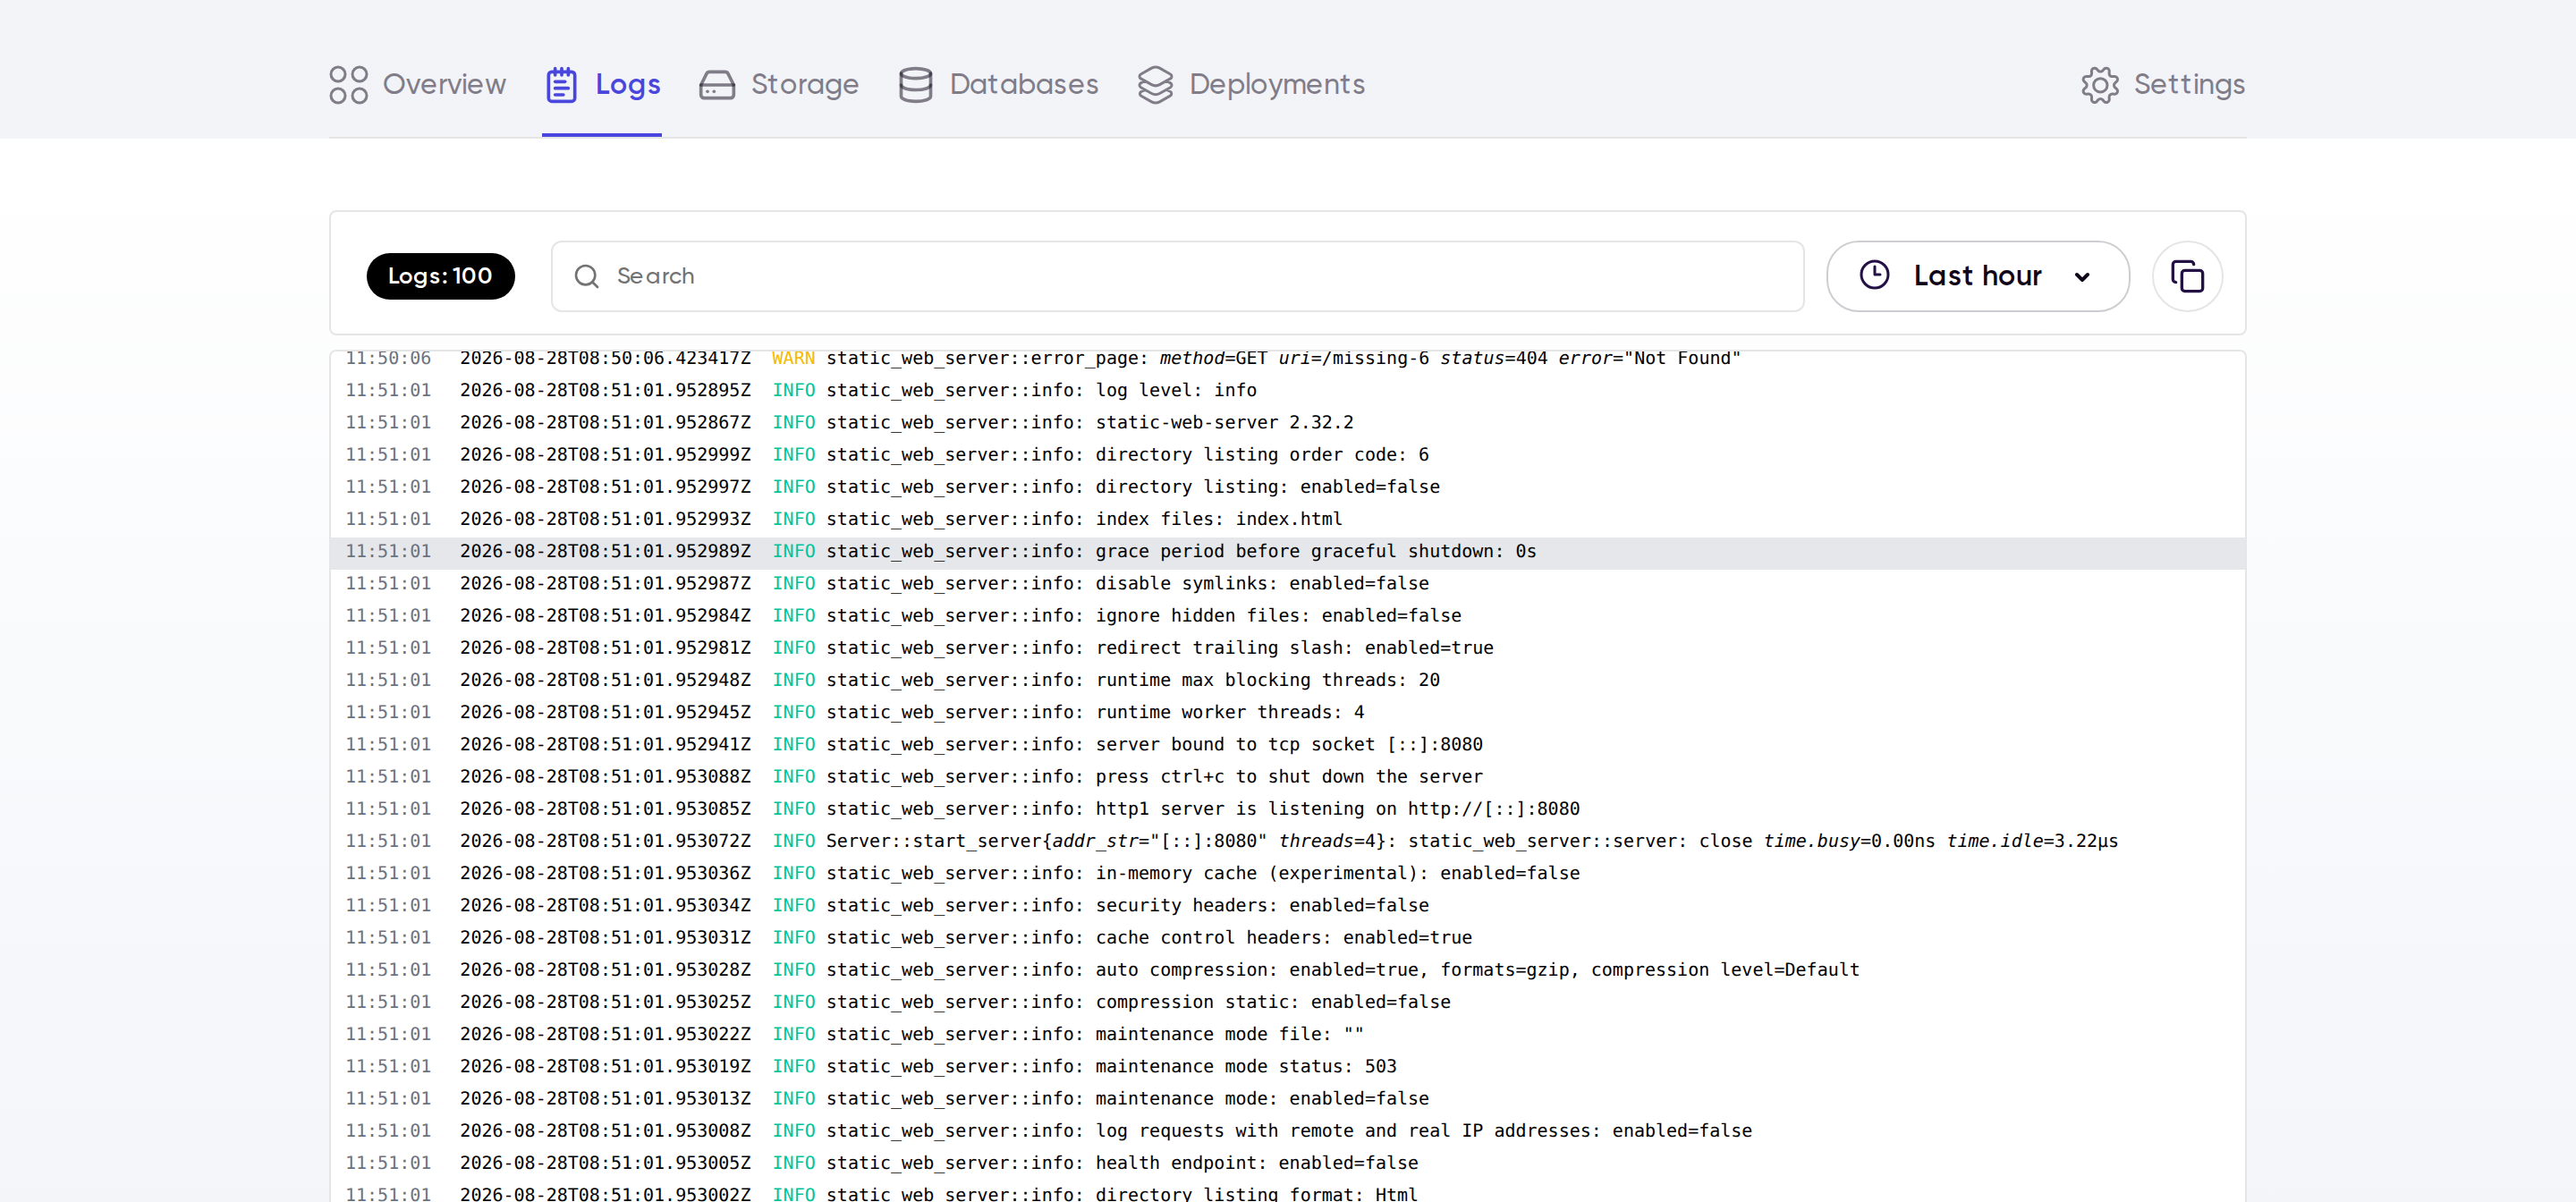Select the 'runtime worker threads: 4' line
The image size is (2576, 1202).
(1287, 712)
